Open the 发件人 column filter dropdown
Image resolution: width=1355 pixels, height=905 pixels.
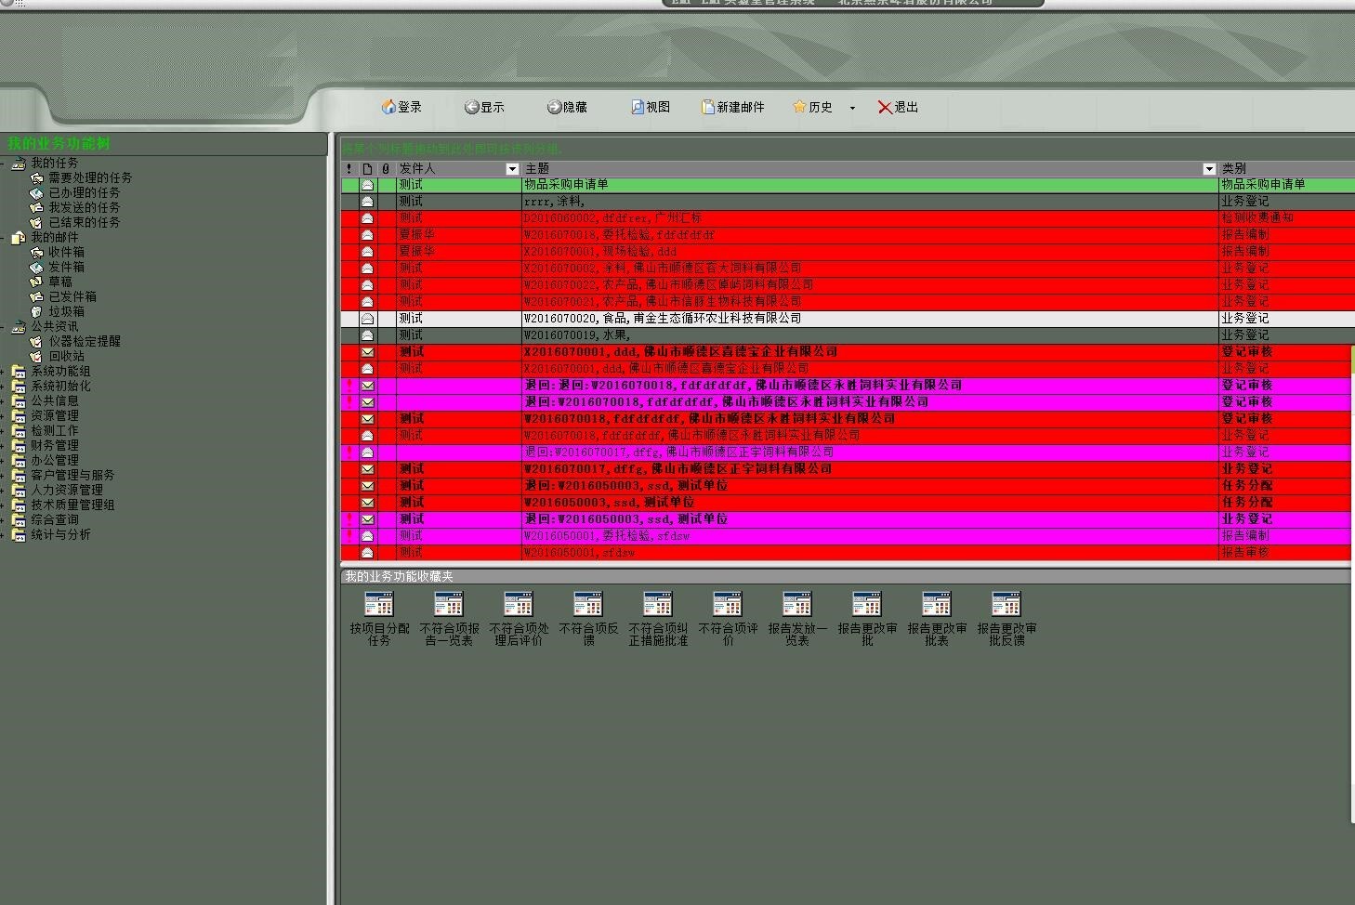(512, 169)
